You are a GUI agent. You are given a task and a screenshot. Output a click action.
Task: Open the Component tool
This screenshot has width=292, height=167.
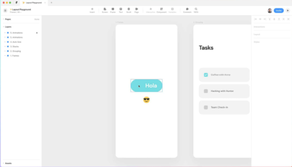tap(161, 10)
